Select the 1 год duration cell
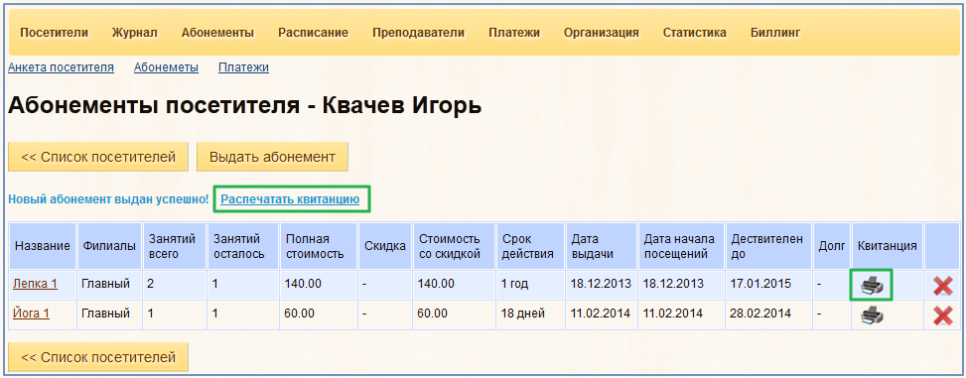This screenshot has width=966, height=378. 531,285
